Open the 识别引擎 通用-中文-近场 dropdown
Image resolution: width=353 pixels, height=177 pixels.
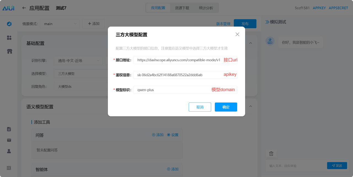point(78,60)
